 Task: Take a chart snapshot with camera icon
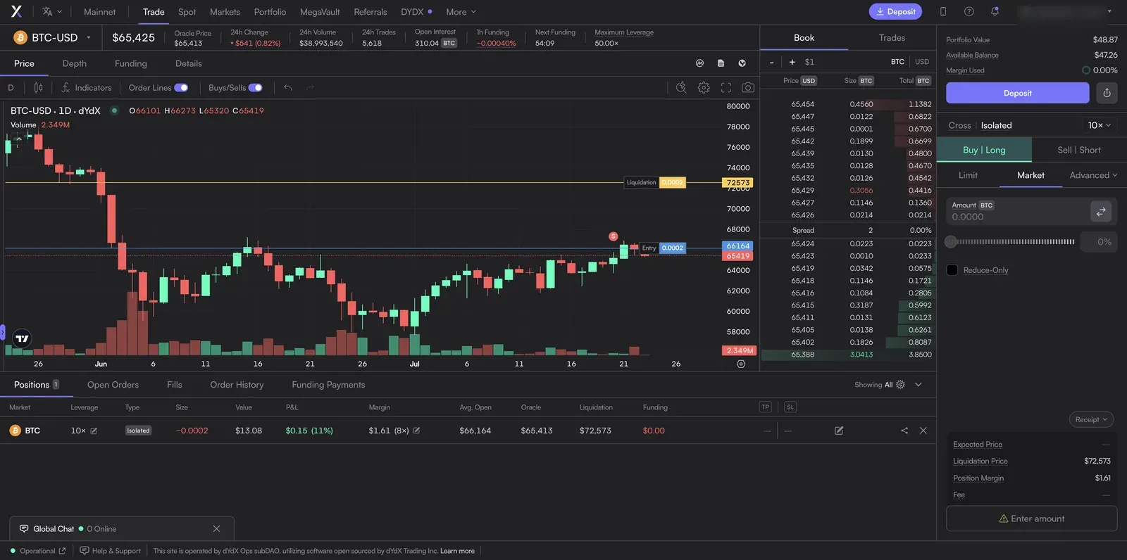point(748,88)
